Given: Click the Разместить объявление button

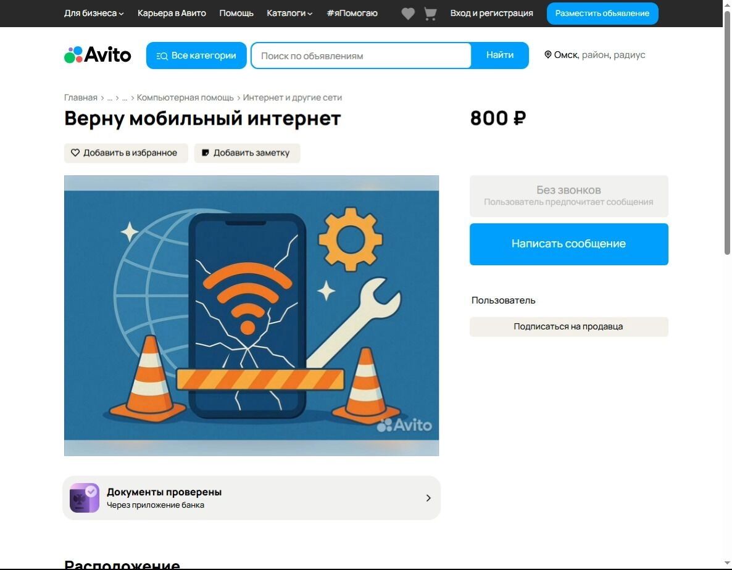Looking at the screenshot, I should (602, 13).
